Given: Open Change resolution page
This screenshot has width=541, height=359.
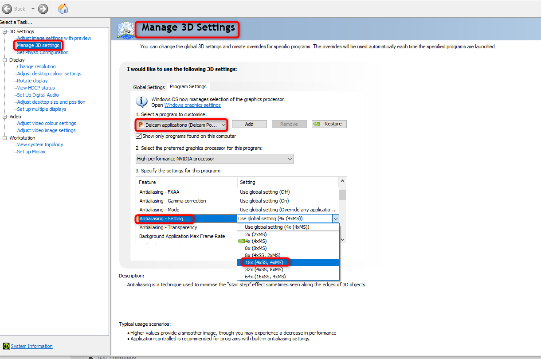Looking at the screenshot, I should click(x=36, y=66).
